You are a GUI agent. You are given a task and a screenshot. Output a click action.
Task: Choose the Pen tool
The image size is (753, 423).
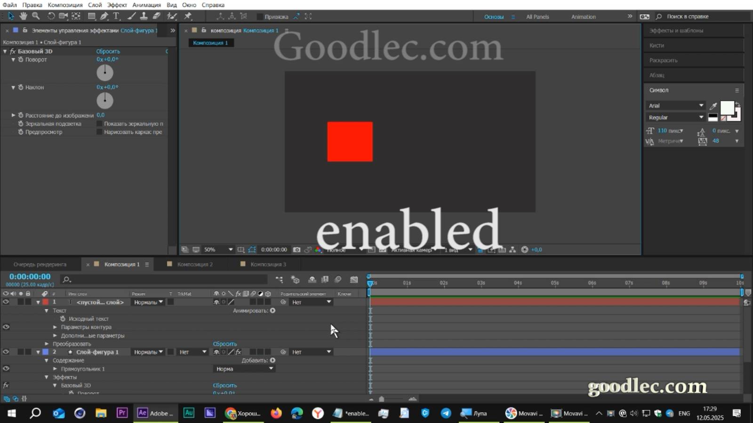coord(104,16)
